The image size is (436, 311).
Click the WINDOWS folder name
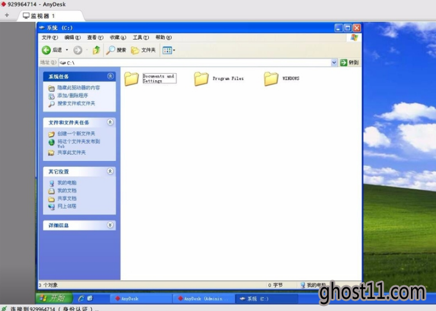tap(291, 78)
